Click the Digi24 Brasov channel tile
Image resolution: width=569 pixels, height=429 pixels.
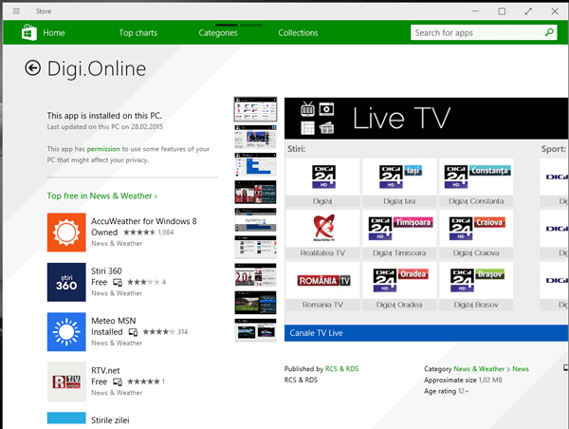coord(476,287)
